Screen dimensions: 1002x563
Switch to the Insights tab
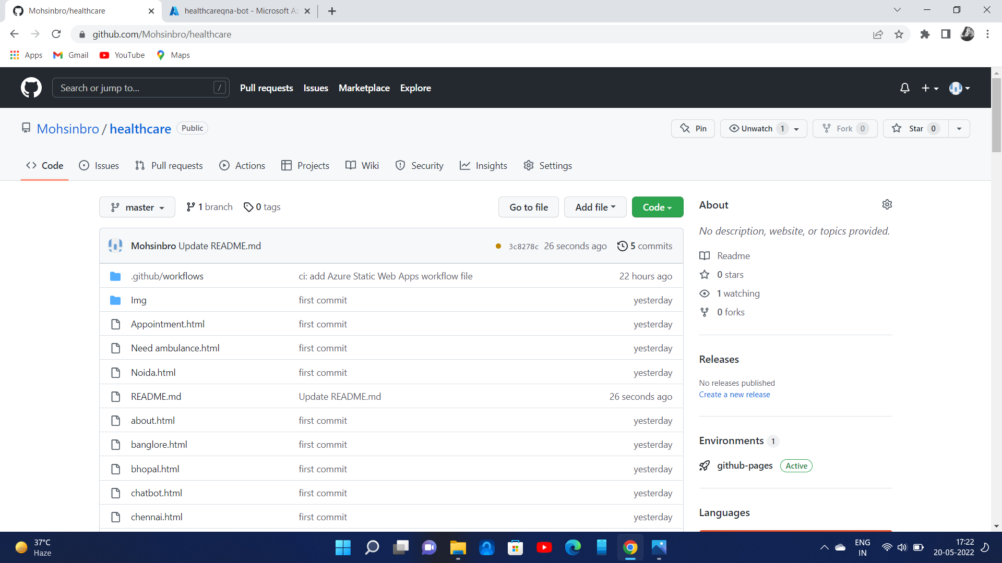click(483, 166)
